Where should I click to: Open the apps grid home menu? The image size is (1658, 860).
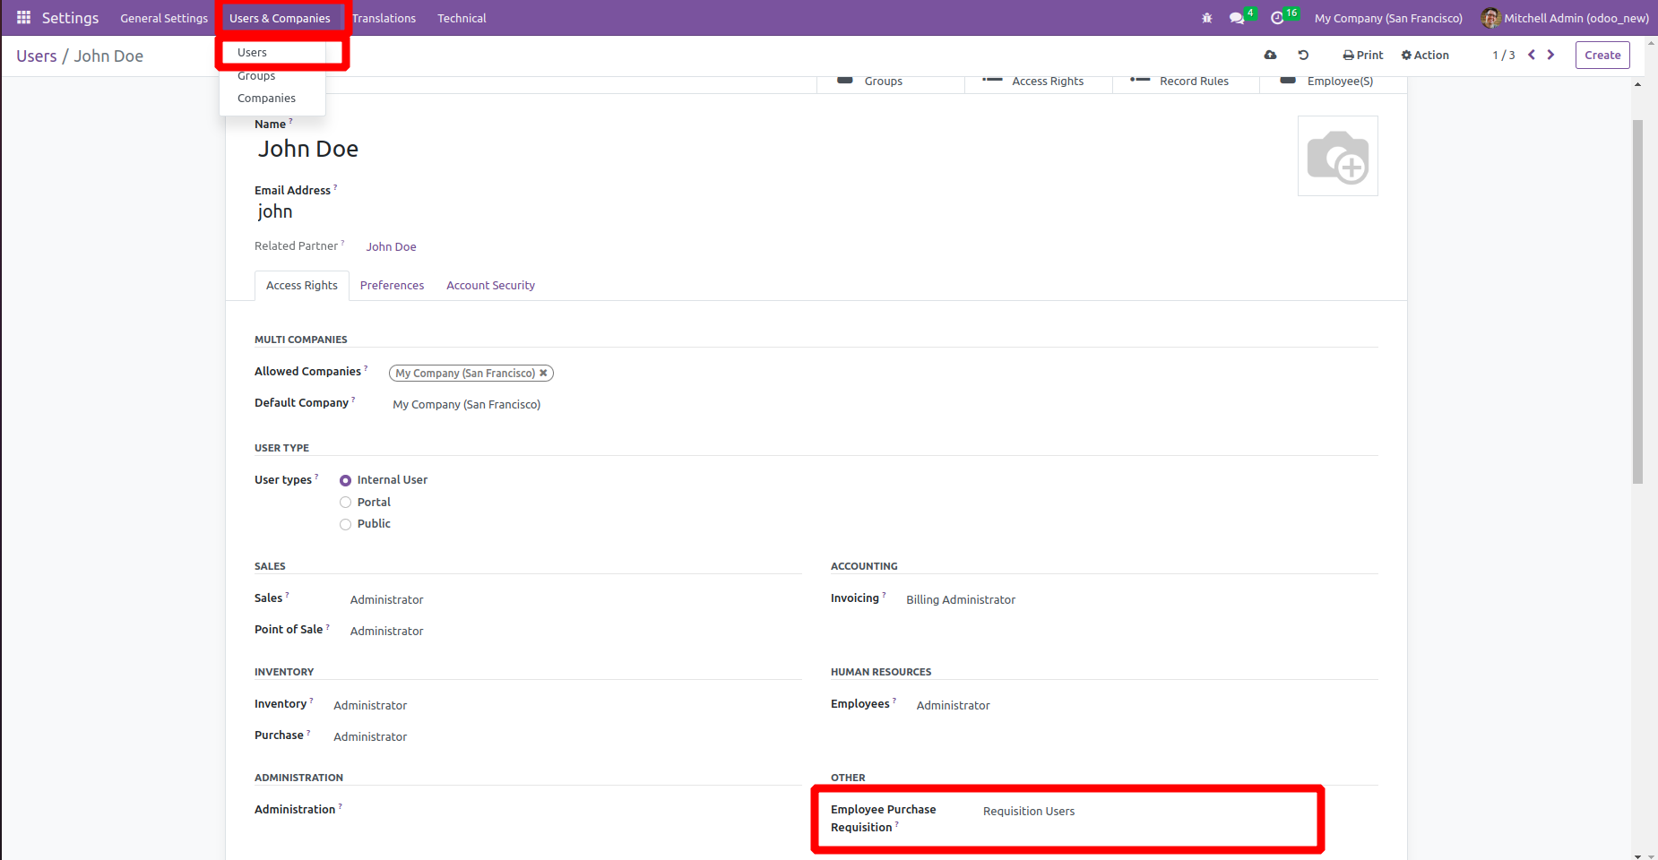pos(23,18)
